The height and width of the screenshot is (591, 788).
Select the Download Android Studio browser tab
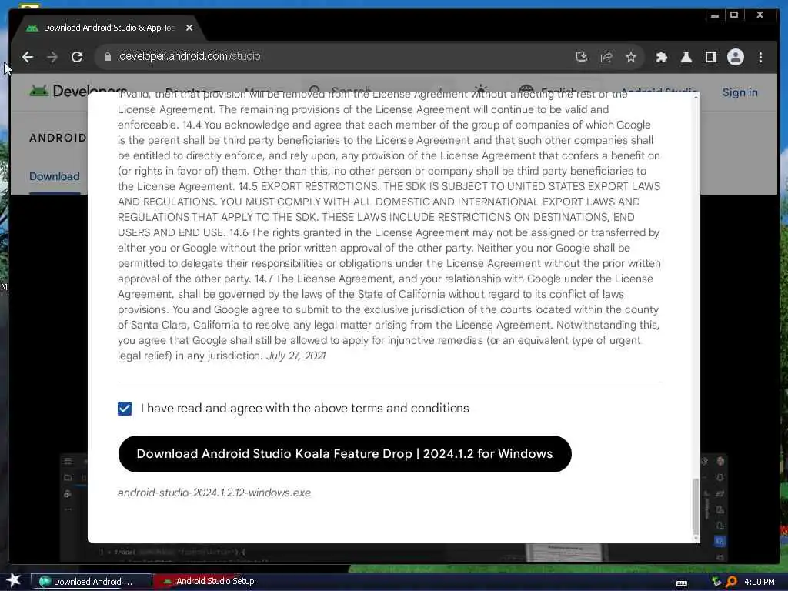(x=109, y=28)
